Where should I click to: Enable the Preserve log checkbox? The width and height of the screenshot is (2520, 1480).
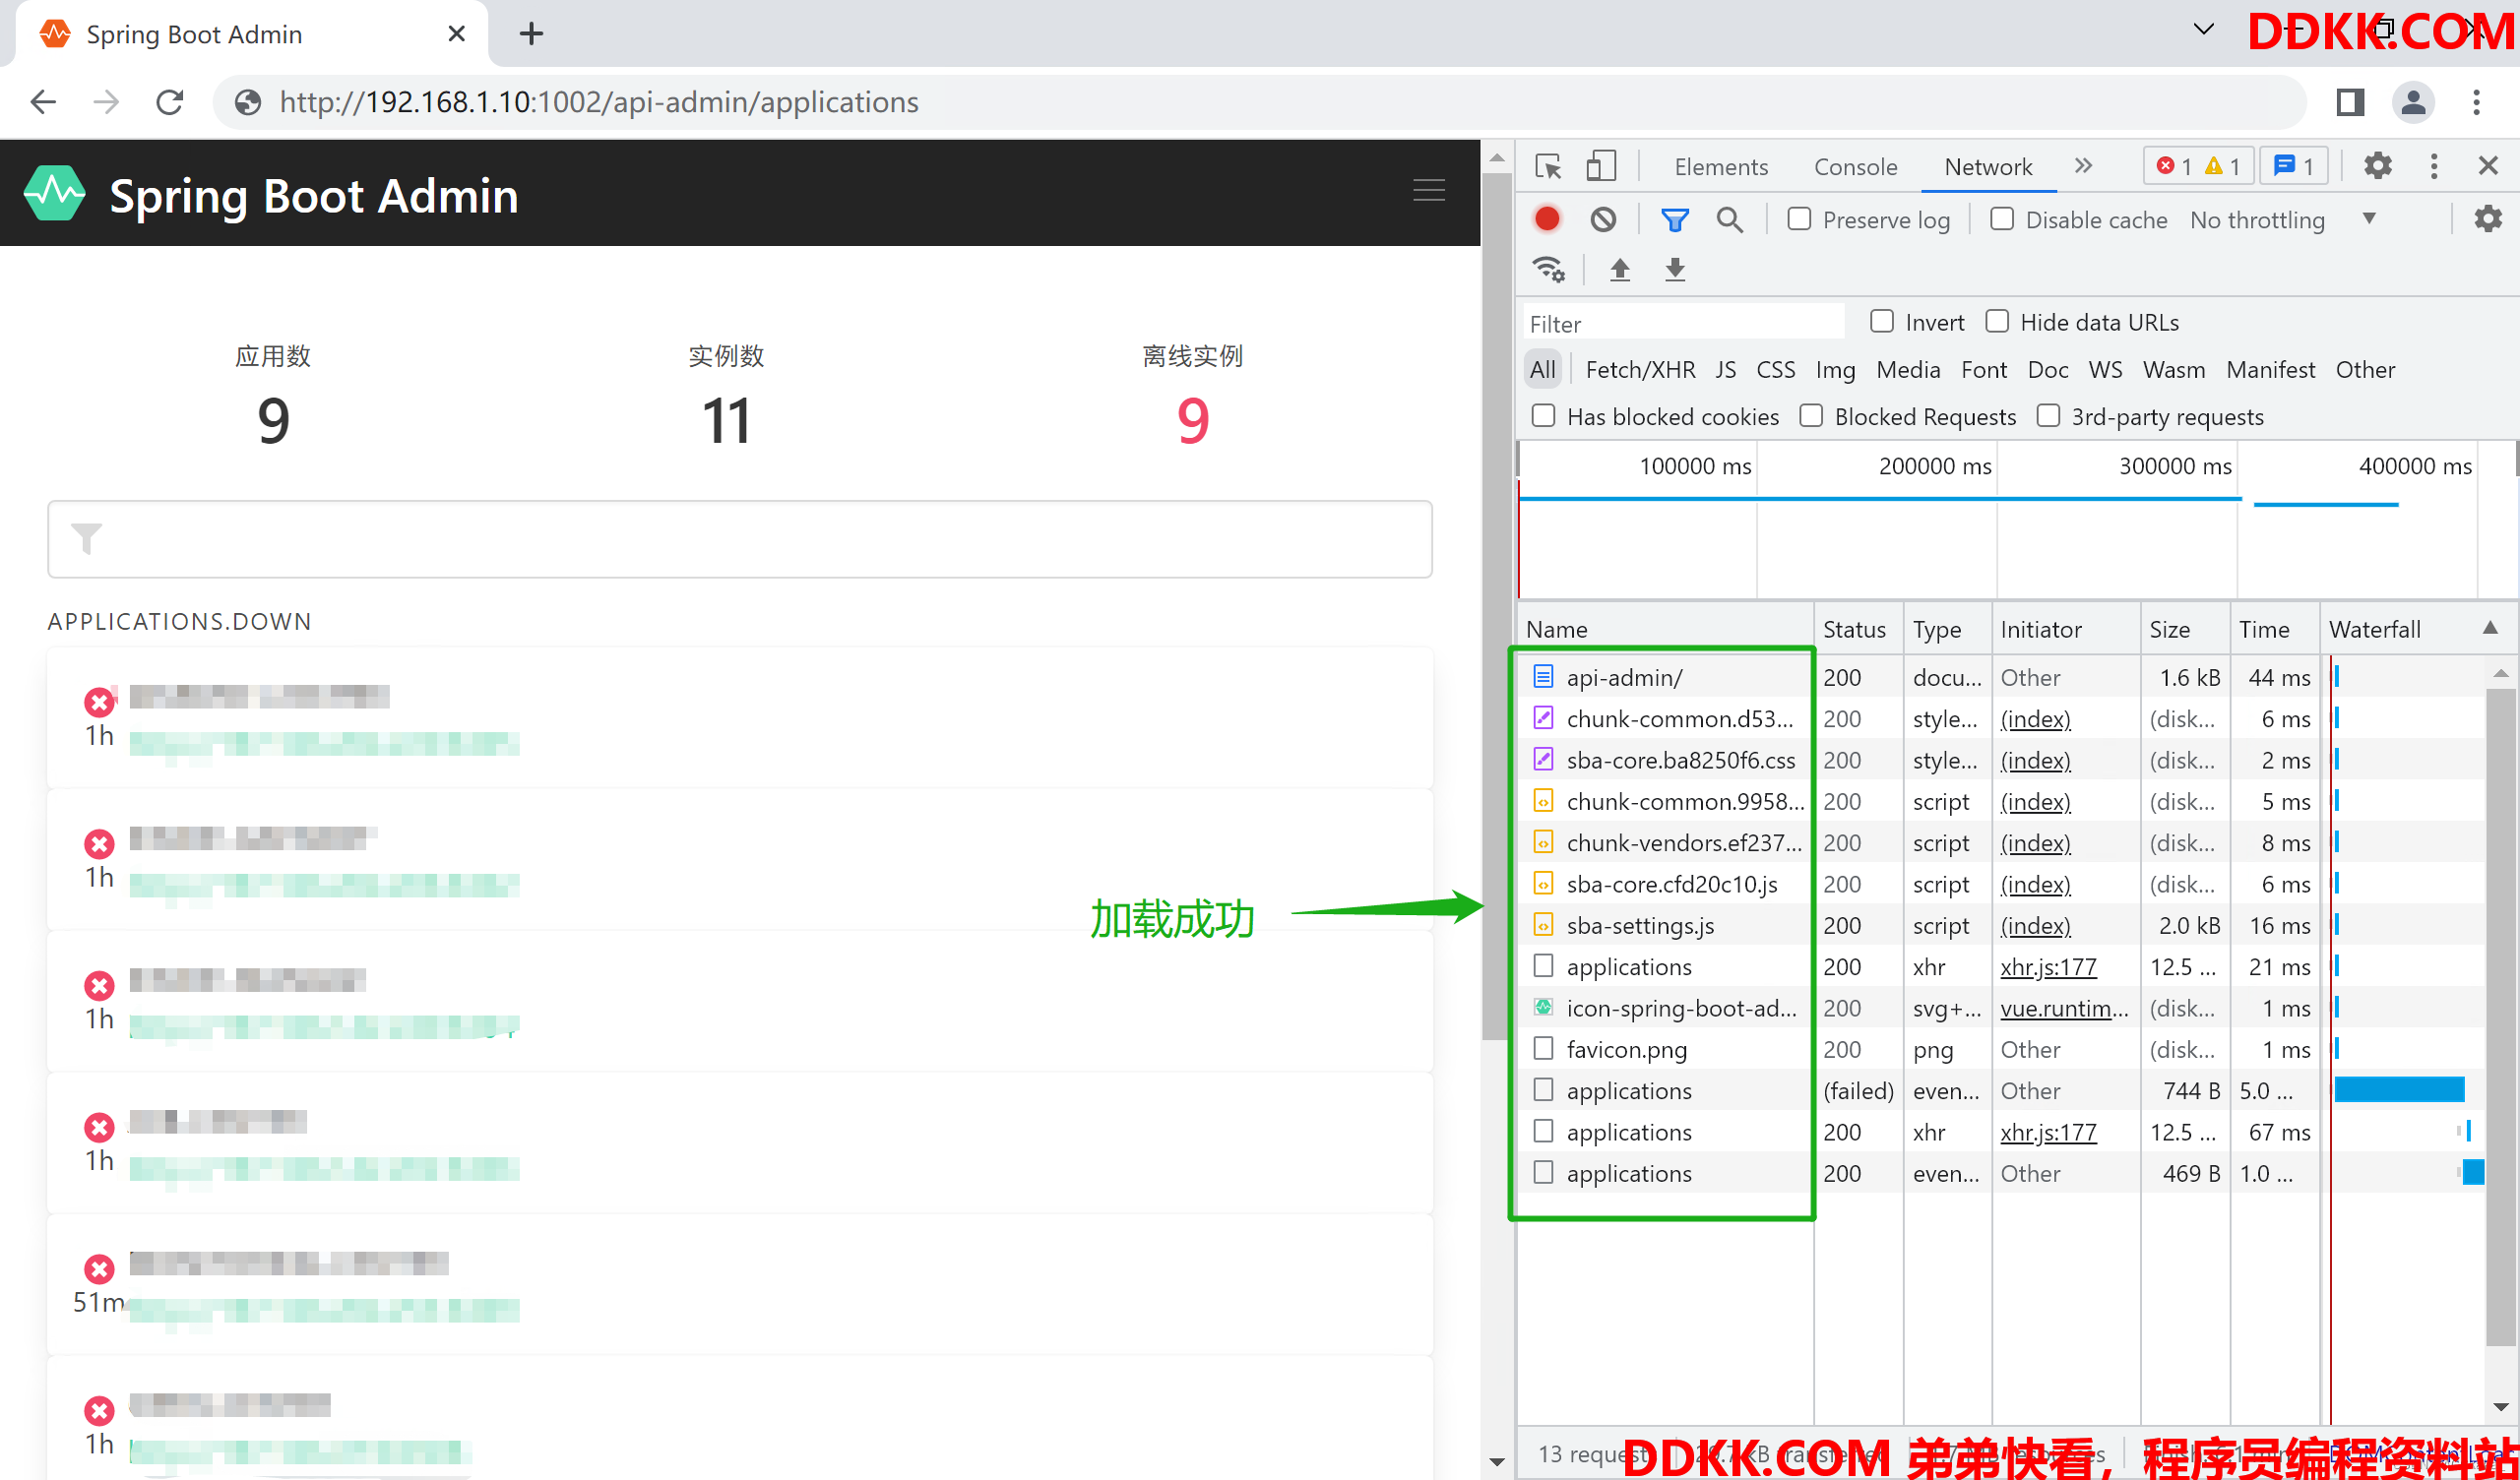click(1799, 219)
